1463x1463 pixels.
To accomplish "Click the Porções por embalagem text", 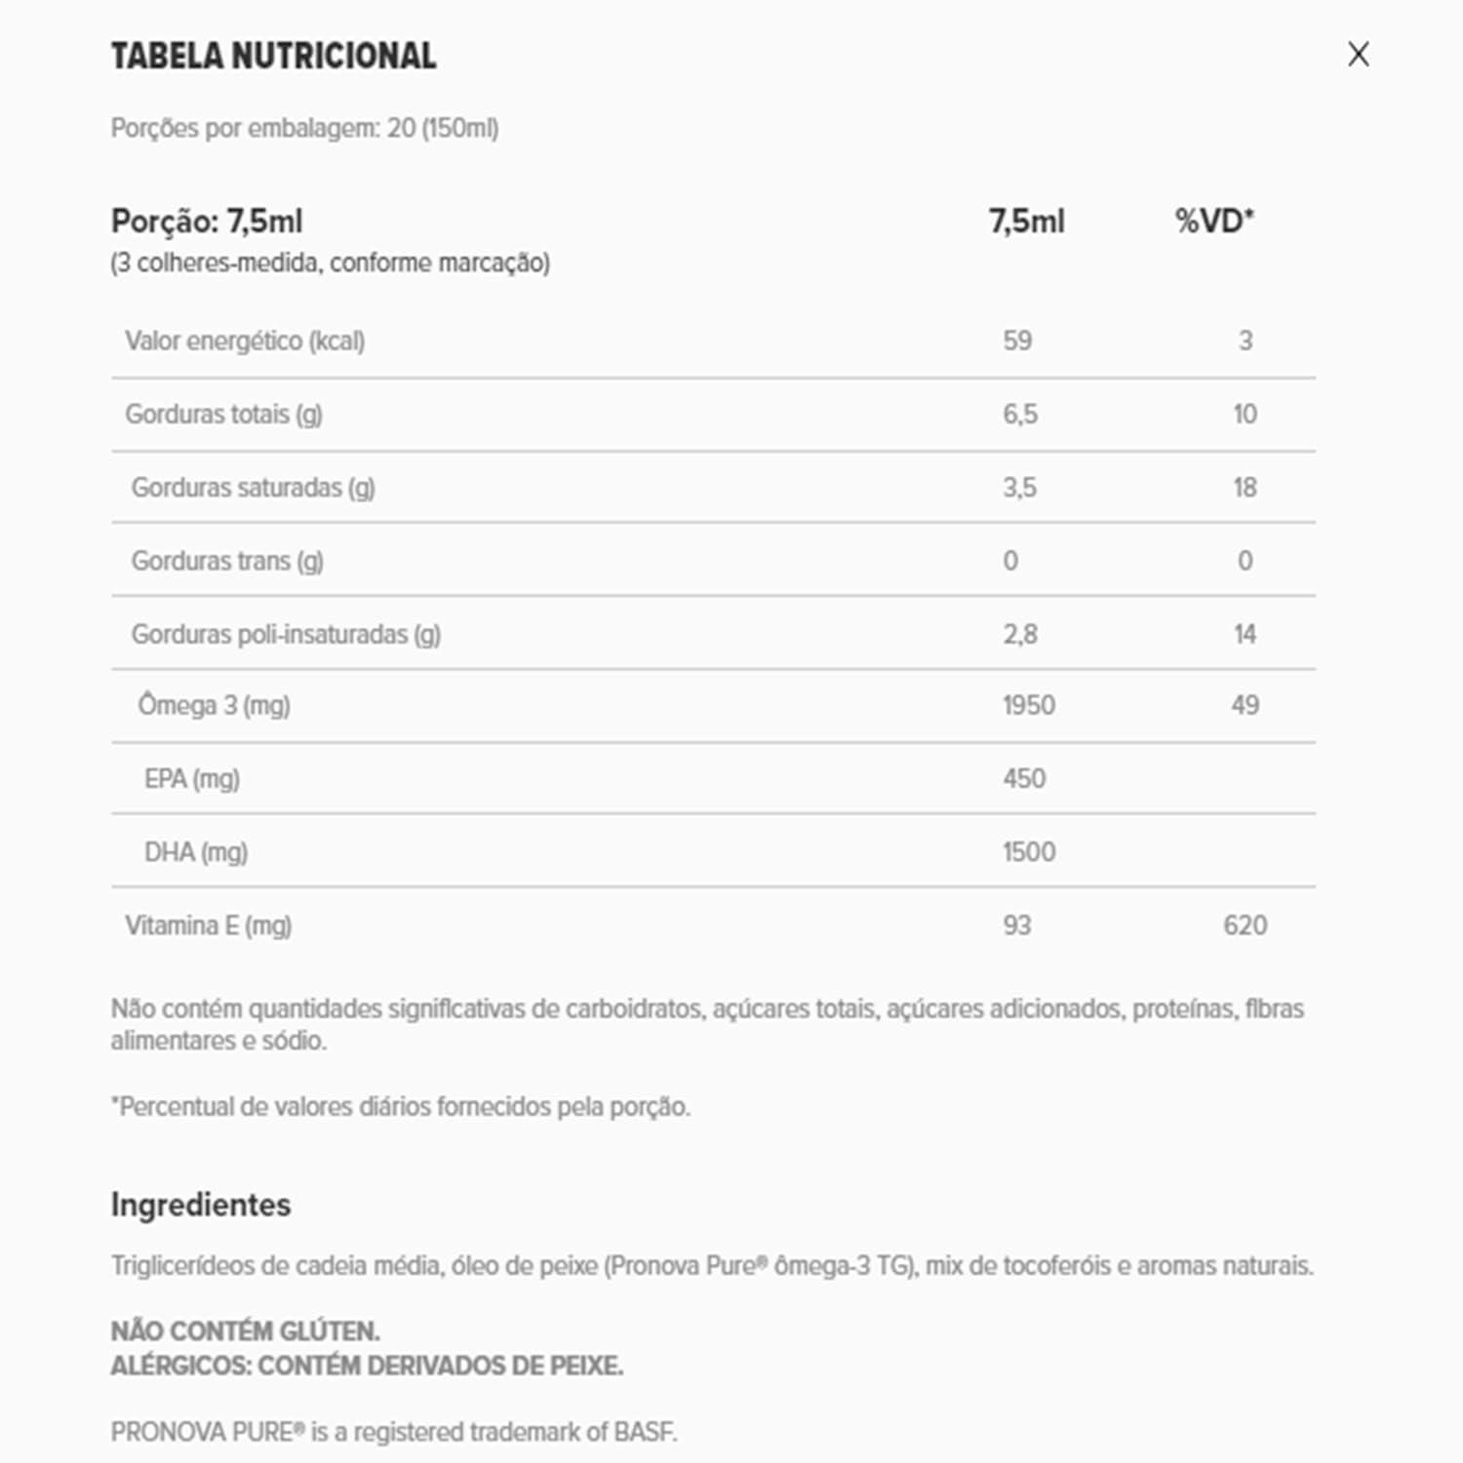I will (306, 125).
